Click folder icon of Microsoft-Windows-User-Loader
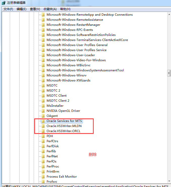171x187 pixels. click(43, 55)
